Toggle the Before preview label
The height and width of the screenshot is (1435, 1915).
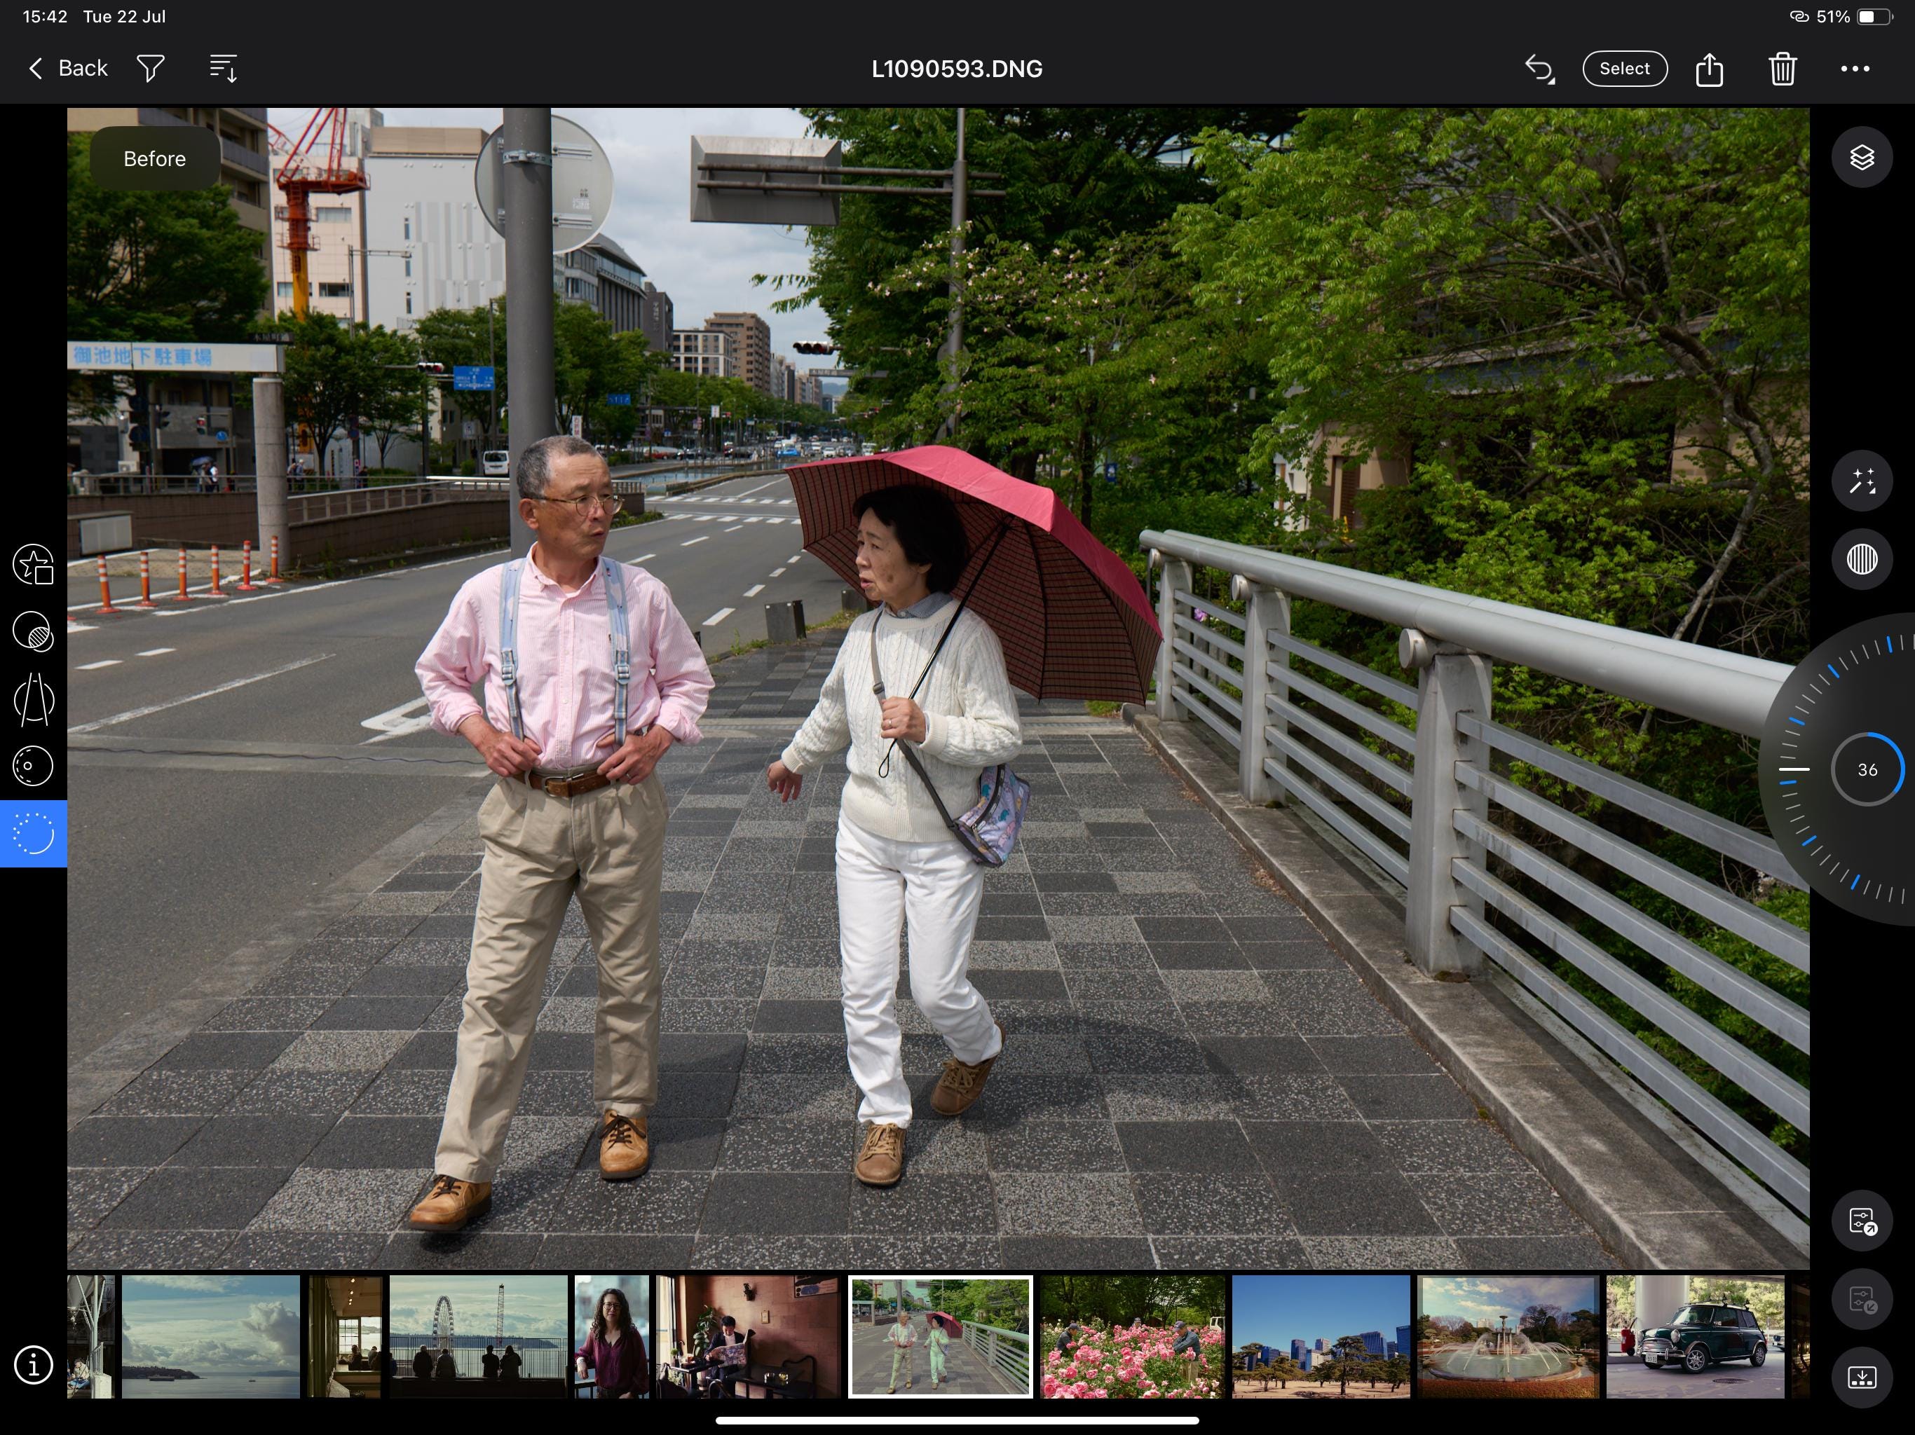tap(154, 158)
